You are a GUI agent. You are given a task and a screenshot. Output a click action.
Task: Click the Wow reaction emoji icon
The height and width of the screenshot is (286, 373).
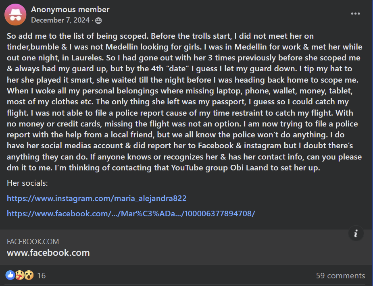coord(29,275)
